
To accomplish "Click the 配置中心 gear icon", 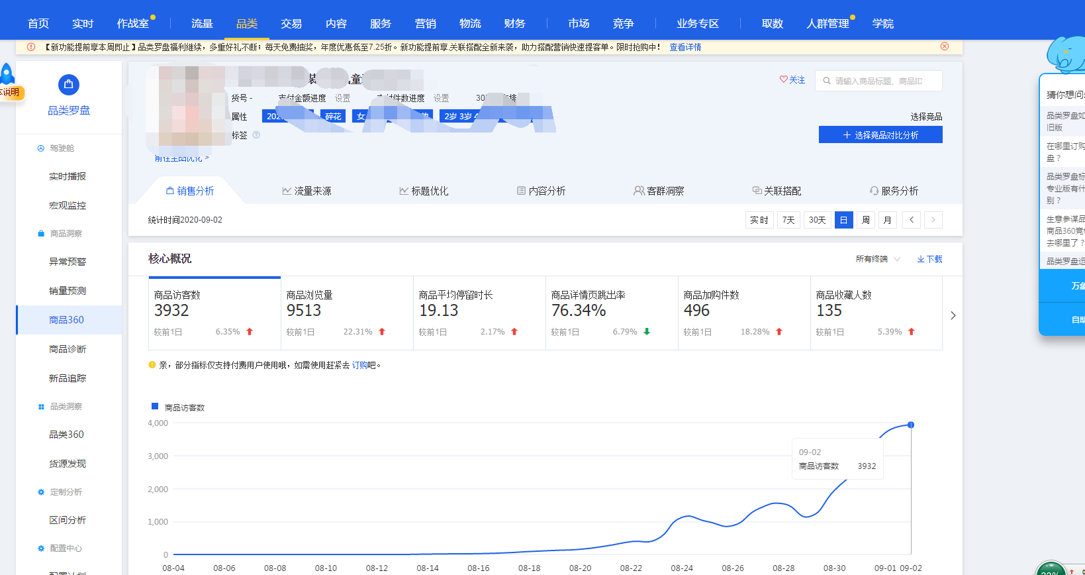I will pyautogui.click(x=41, y=549).
